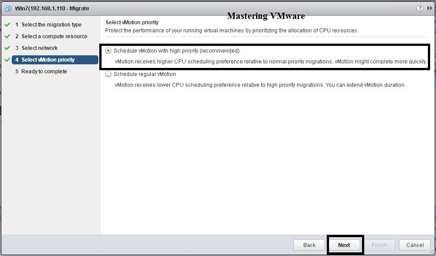The width and height of the screenshot is (436, 256).
Task: Go to step 2 Select a compute resource
Action: pos(51,36)
